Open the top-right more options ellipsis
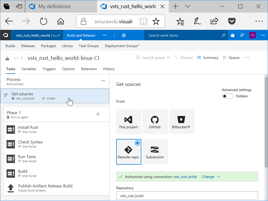268x201 pixels. click(263, 35)
